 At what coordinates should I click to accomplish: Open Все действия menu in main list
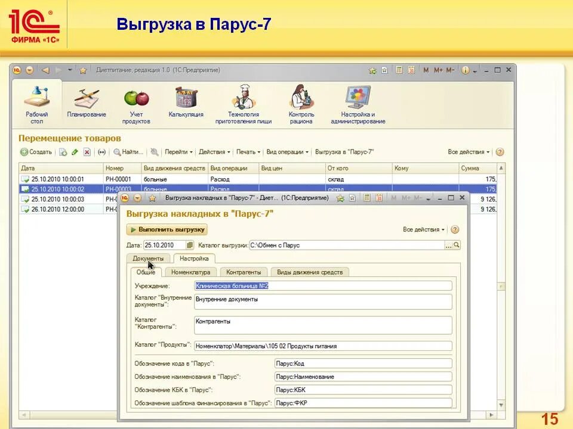[469, 152]
